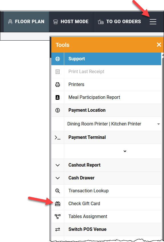Click the Printers printer icon
Screen dimensions: 164x242
58,85
